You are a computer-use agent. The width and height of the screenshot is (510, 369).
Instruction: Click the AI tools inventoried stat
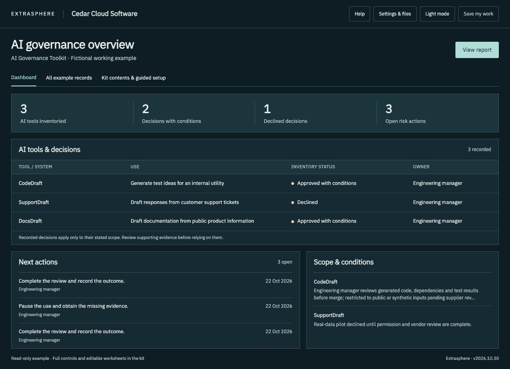(x=72, y=113)
